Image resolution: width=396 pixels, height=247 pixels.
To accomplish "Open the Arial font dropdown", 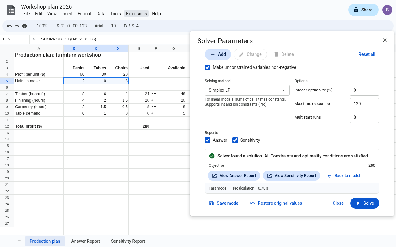I will pos(99,26).
